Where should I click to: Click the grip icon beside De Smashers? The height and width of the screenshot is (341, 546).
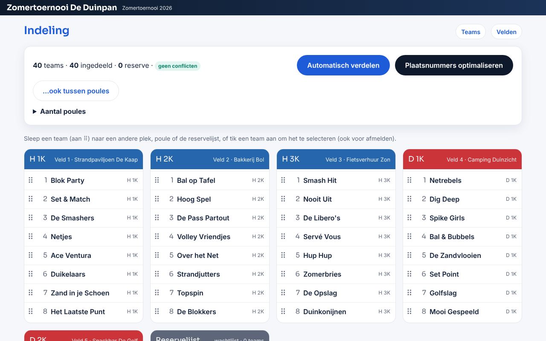click(31, 218)
